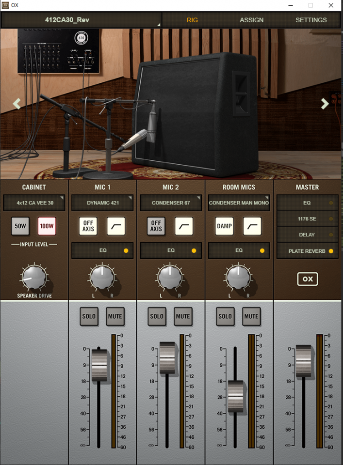Switch to the ASSIGN tab

[x=251, y=20]
